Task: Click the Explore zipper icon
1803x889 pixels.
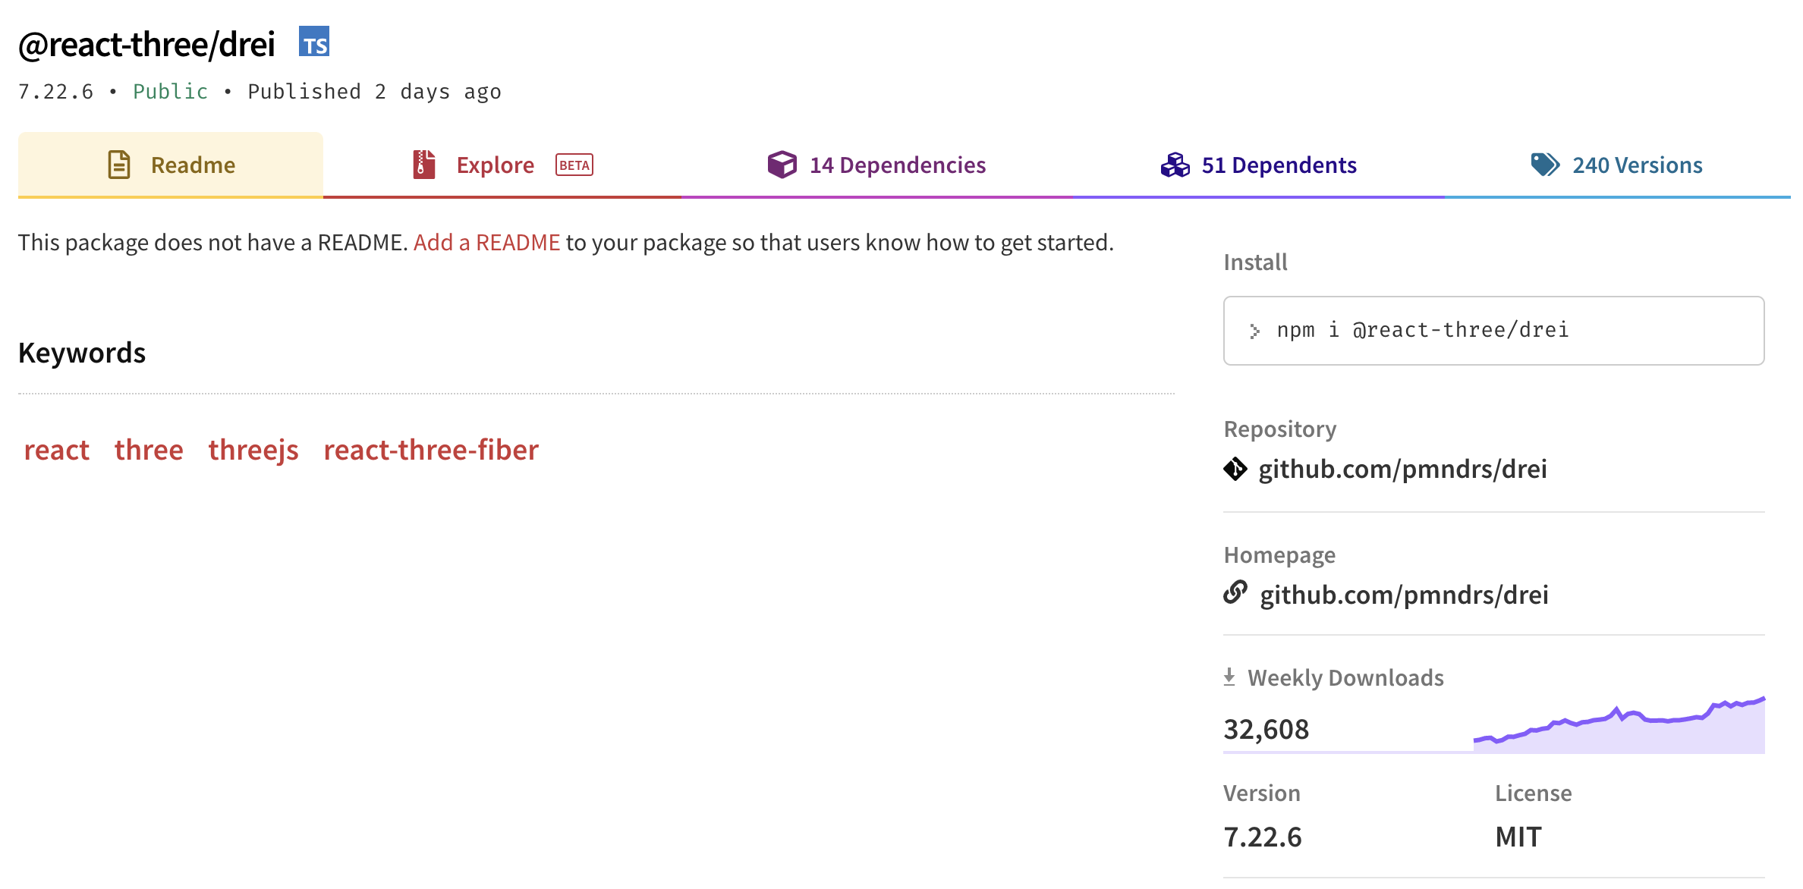Action: click(x=423, y=164)
